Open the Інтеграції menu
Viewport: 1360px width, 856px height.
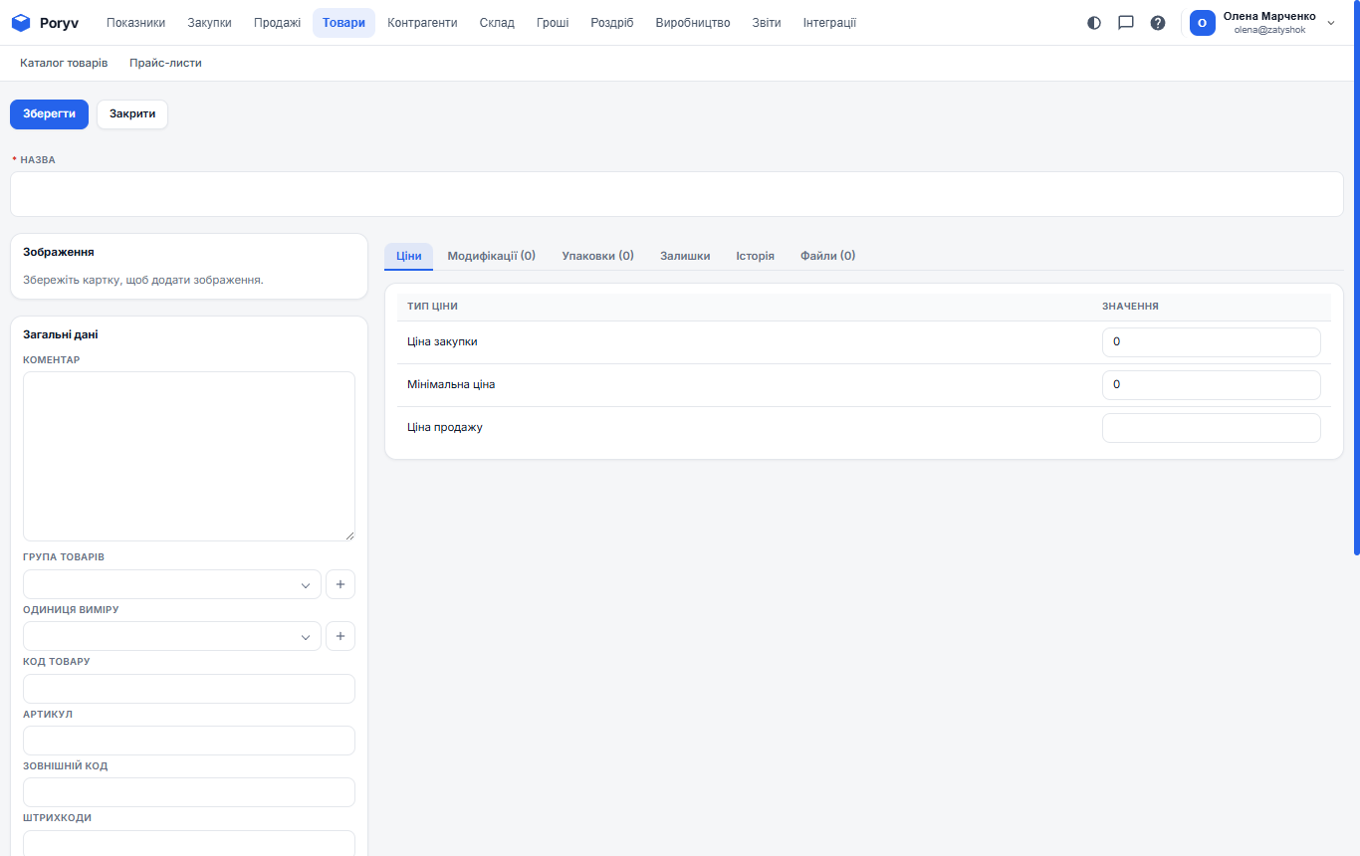[x=829, y=23]
